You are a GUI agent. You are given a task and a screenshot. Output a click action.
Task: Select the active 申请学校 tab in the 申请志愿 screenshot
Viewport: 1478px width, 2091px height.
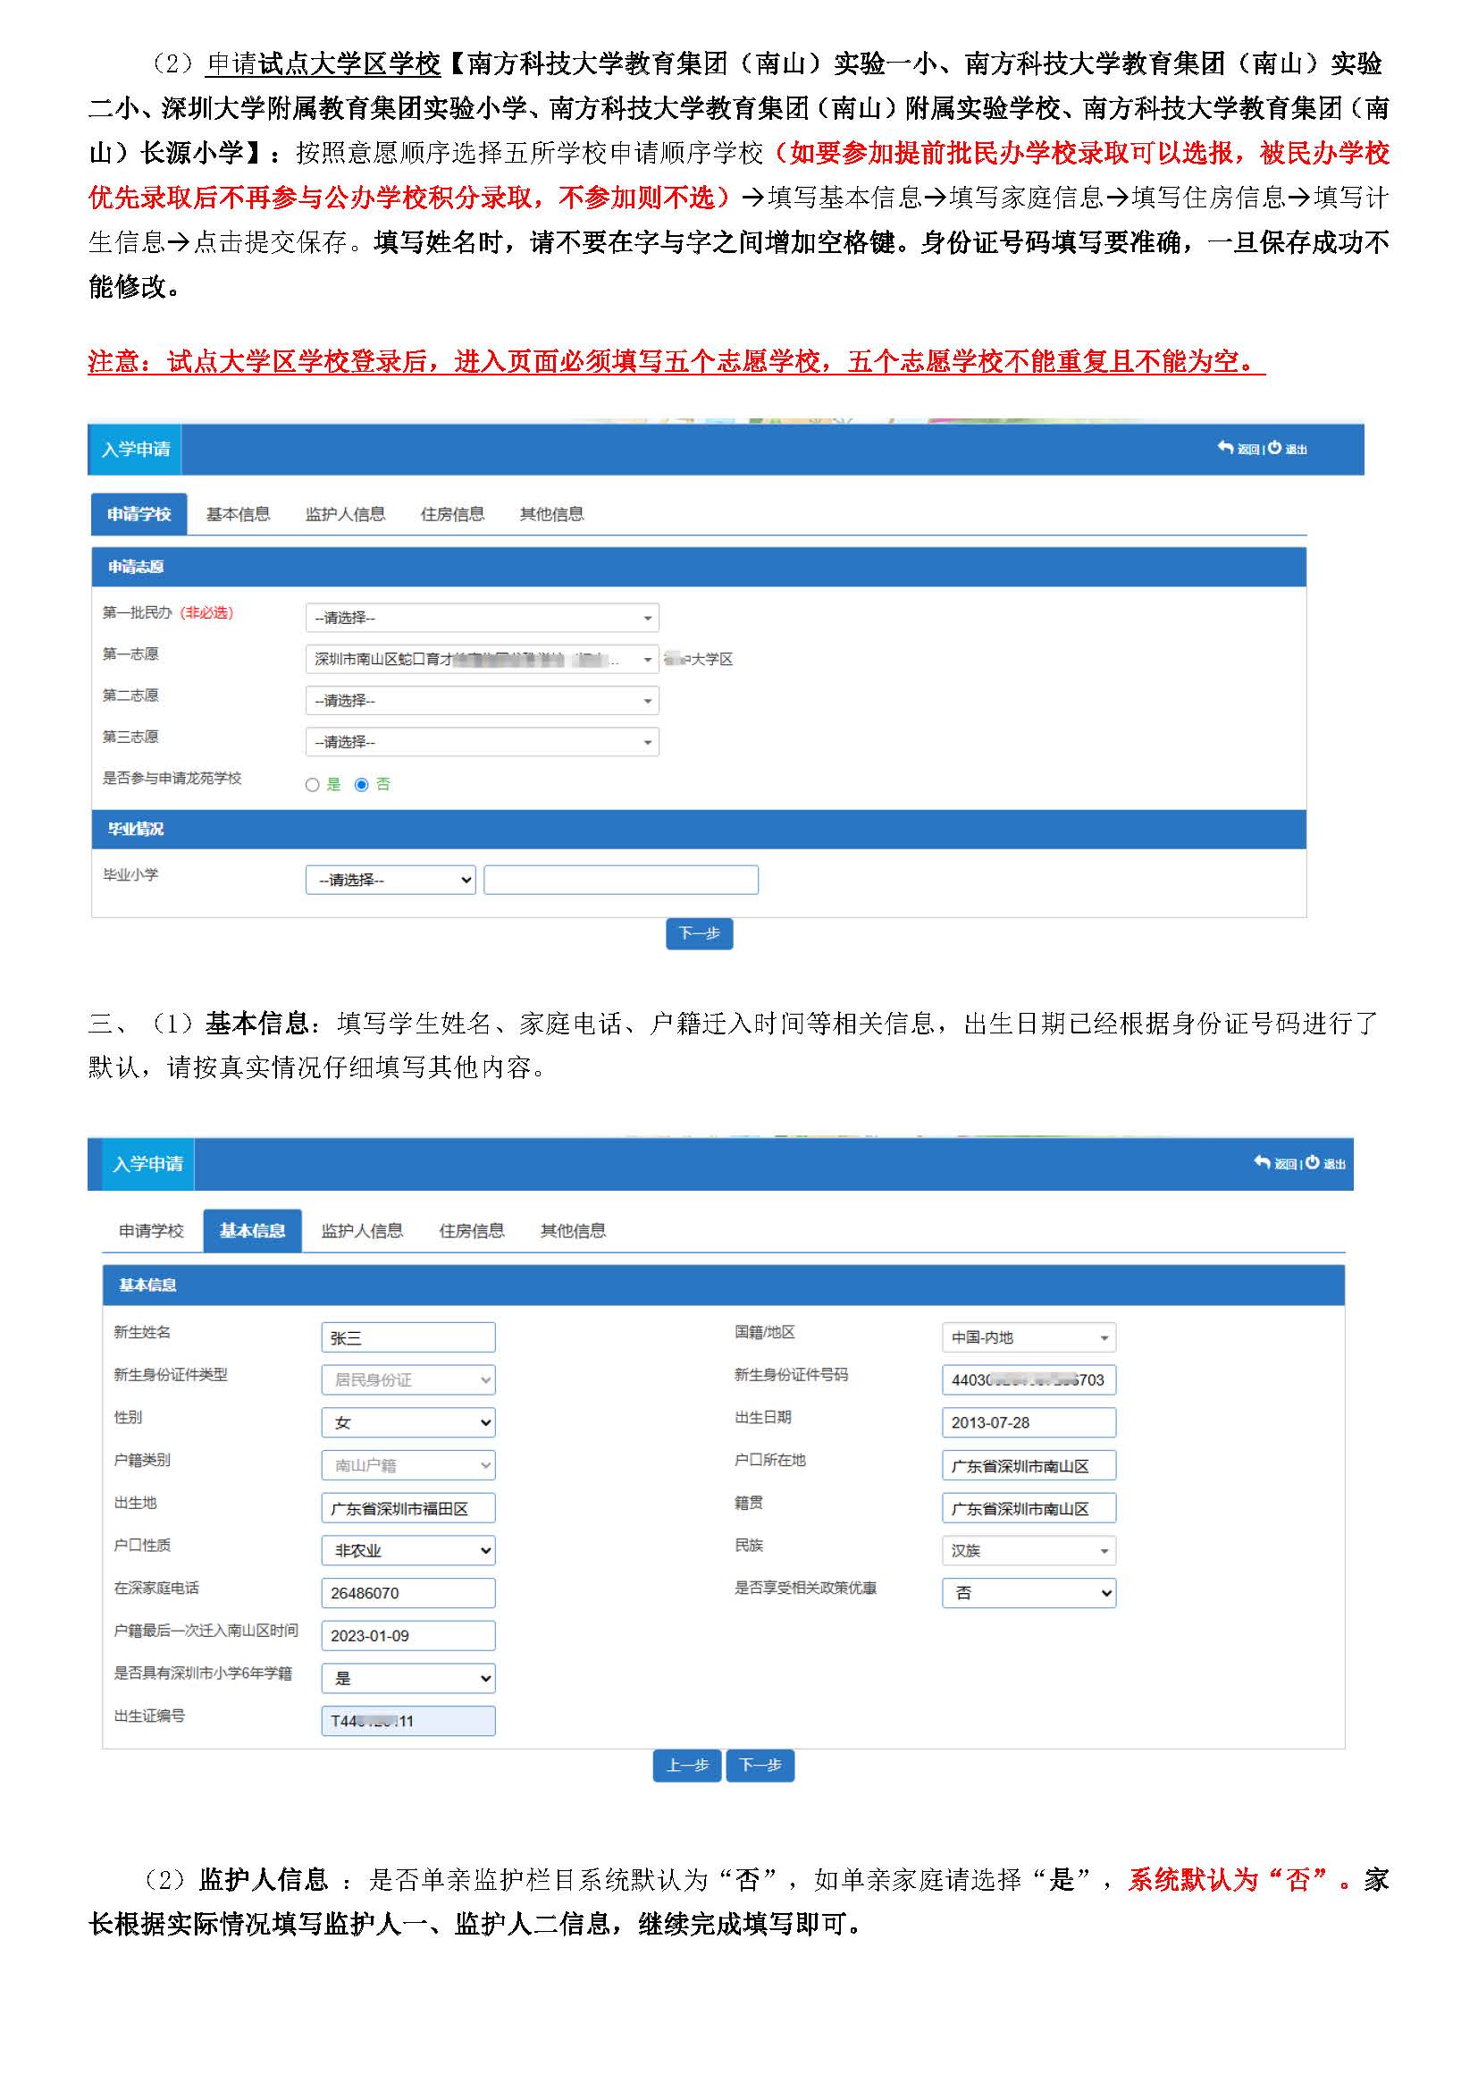point(139,514)
